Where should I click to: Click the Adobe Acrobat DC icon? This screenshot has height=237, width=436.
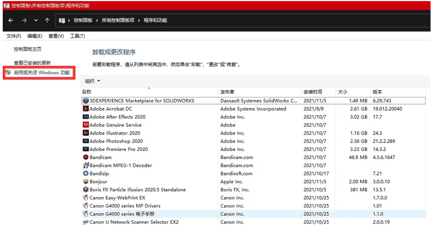86,108
